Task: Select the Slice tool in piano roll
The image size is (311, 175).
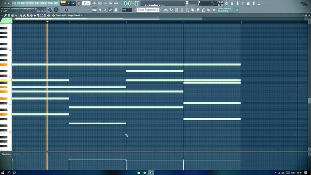Action: point(38,15)
